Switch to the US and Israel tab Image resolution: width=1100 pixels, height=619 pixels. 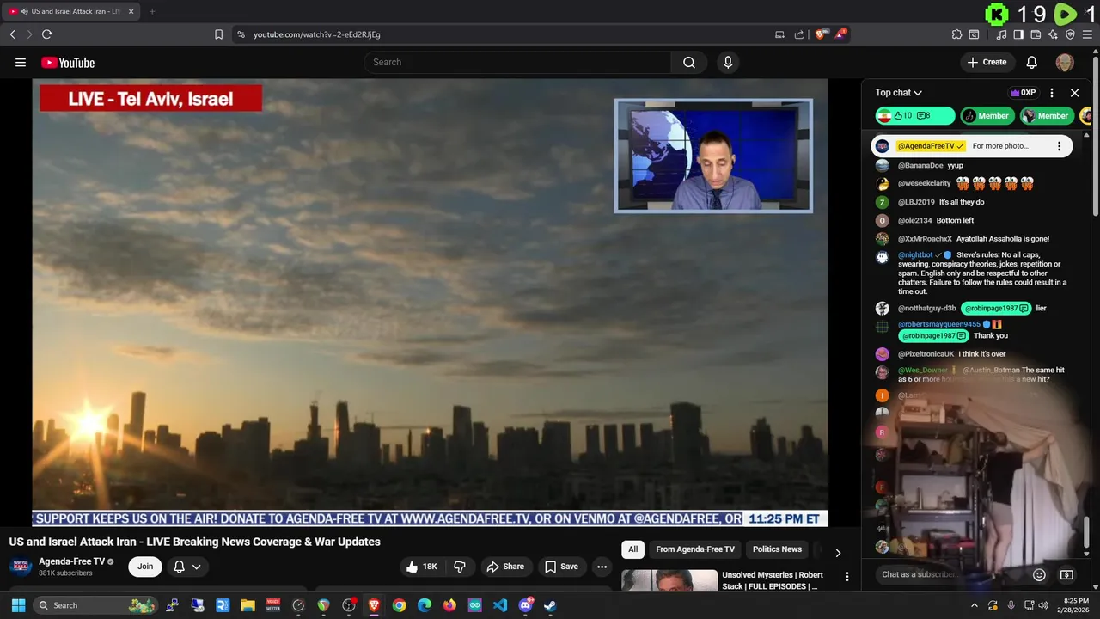click(x=70, y=11)
